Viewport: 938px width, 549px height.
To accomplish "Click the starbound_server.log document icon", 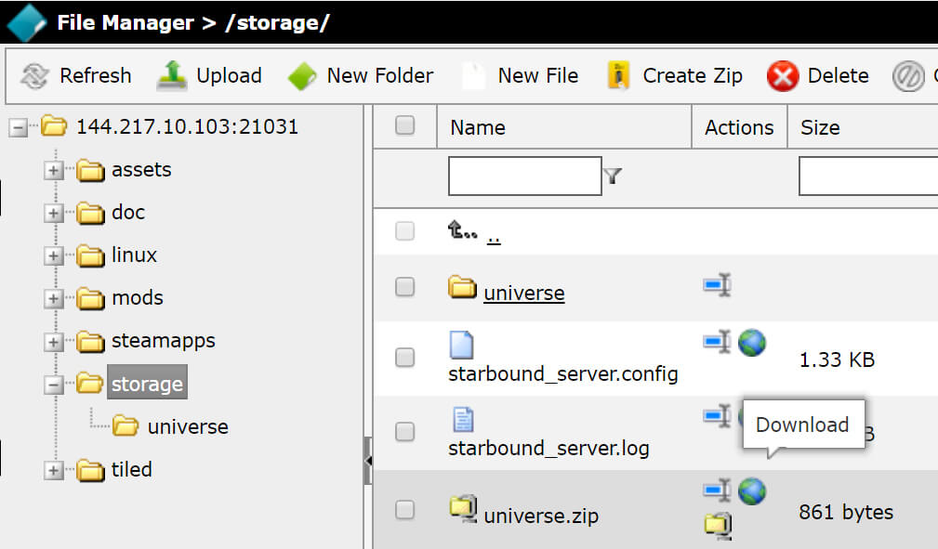I will [463, 419].
